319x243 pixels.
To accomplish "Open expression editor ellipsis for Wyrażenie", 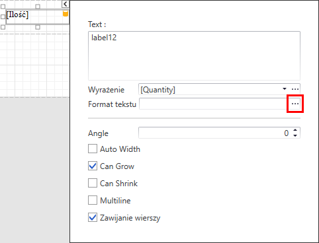I will click(x=295, y=89).
